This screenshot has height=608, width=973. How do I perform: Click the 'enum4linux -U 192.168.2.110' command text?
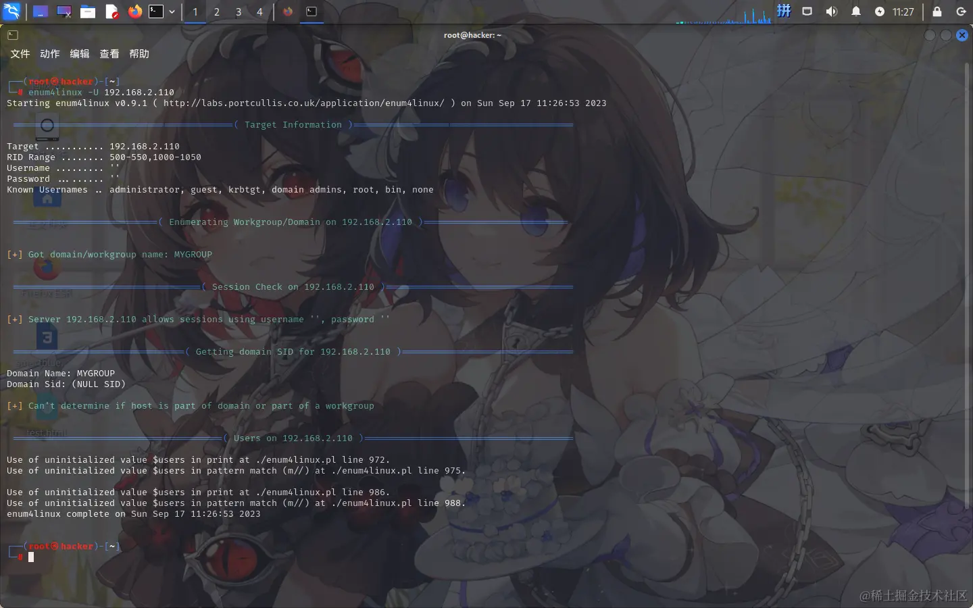coord(101,93)
